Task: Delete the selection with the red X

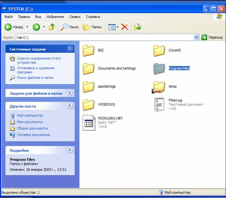Action: click(125, 27)
